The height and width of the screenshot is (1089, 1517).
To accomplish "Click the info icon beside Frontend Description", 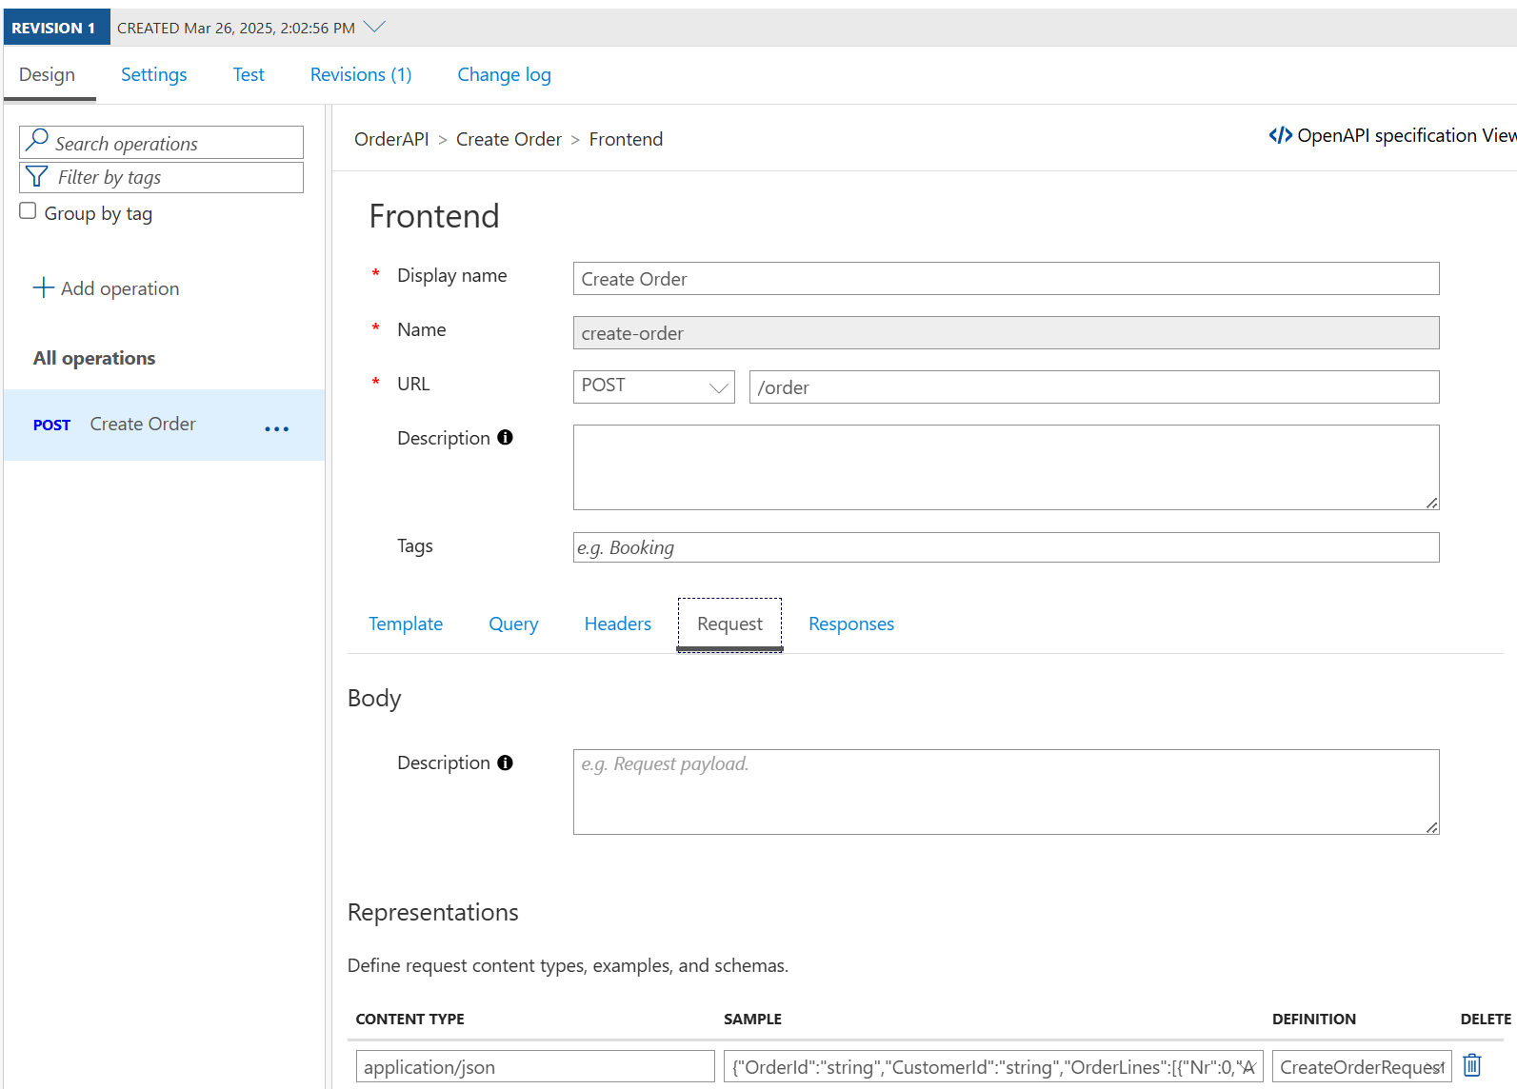I will (x=505, y=437).
